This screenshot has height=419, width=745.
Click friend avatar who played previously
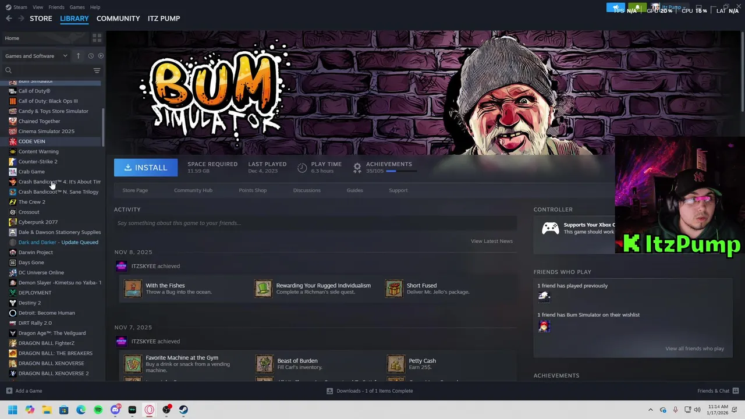point(544,297)
